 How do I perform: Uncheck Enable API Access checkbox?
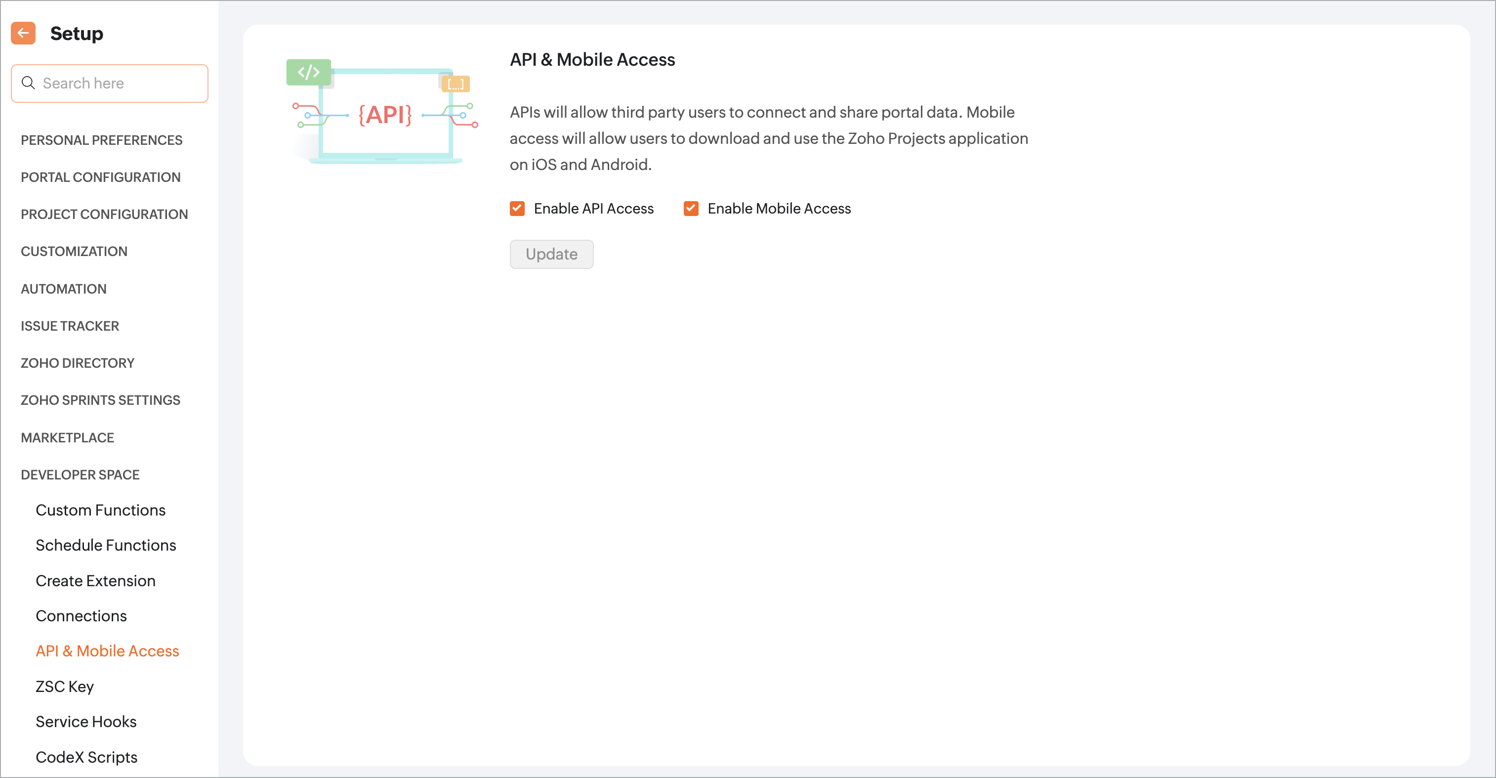[517, 209]
